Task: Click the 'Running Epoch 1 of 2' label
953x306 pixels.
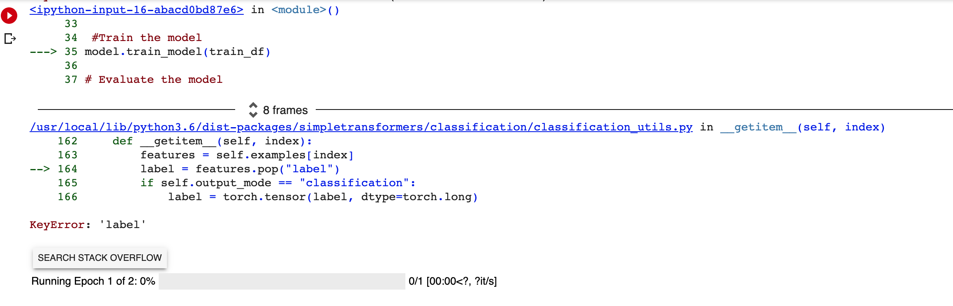Action: click(93, 281)
